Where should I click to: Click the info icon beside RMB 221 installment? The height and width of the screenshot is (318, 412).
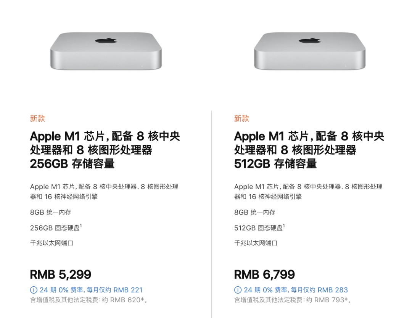pyautogui.click(x=34, y=290)
